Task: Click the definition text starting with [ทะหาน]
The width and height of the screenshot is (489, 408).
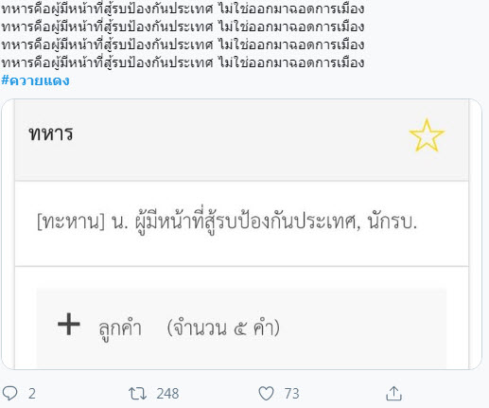Action: pyautogui.click(x=227, y=221)
